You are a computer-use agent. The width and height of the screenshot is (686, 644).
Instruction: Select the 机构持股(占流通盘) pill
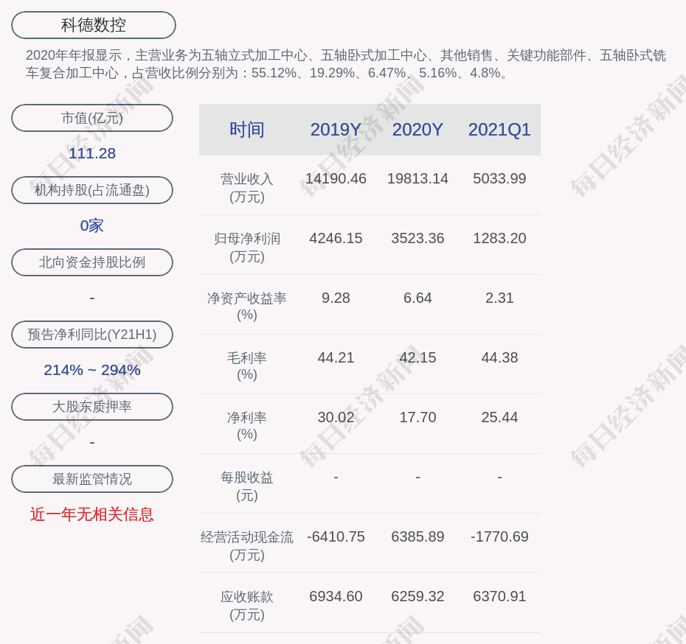[x=92, y=190]
